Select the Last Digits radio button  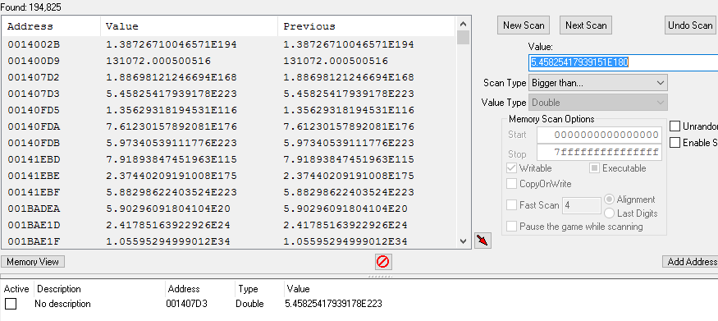tap(609, 213)
